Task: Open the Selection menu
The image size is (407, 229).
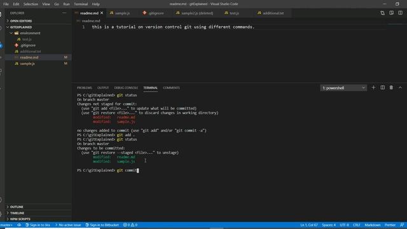Action: [x=31, y=4]
